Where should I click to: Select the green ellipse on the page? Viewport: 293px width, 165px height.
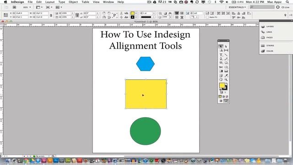tap(146, 131)
